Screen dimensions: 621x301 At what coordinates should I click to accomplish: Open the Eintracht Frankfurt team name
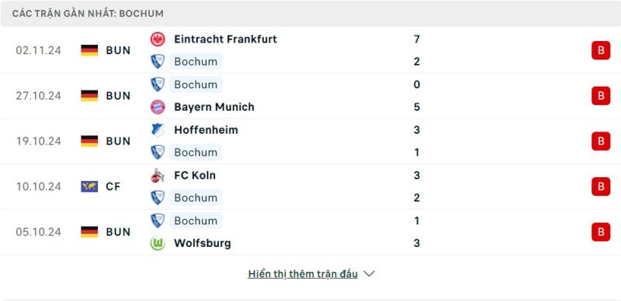click(x=225, y=39)
